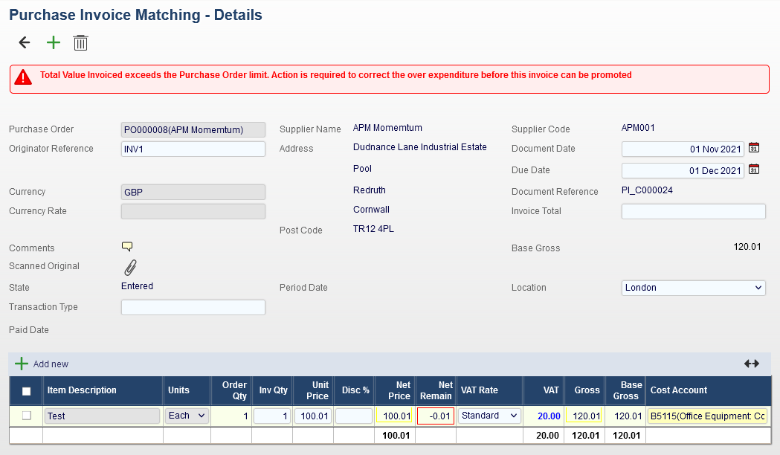Open the calendar picker for Document Date

pyautogui.click(x=753, y=148)
